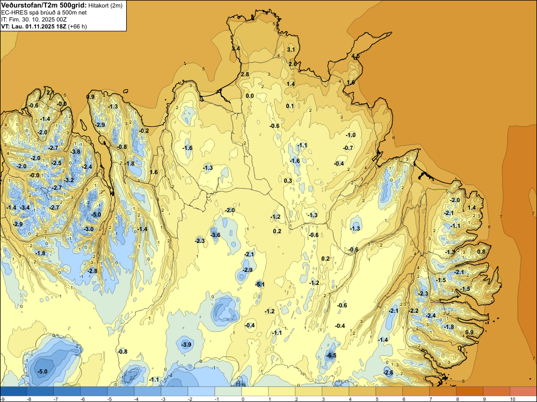The image size is (537, 402).
Task: Click the legend swatch between -7 and -6
Action: tap(67, 391)
